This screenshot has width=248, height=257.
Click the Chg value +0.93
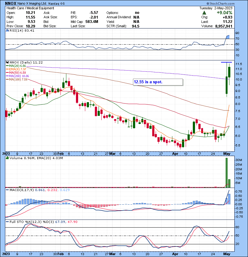pyautogui.click(x=228, y=17)
